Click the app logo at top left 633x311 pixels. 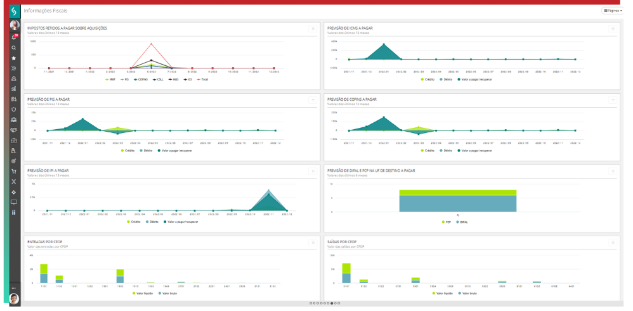(x=14, y=11)
